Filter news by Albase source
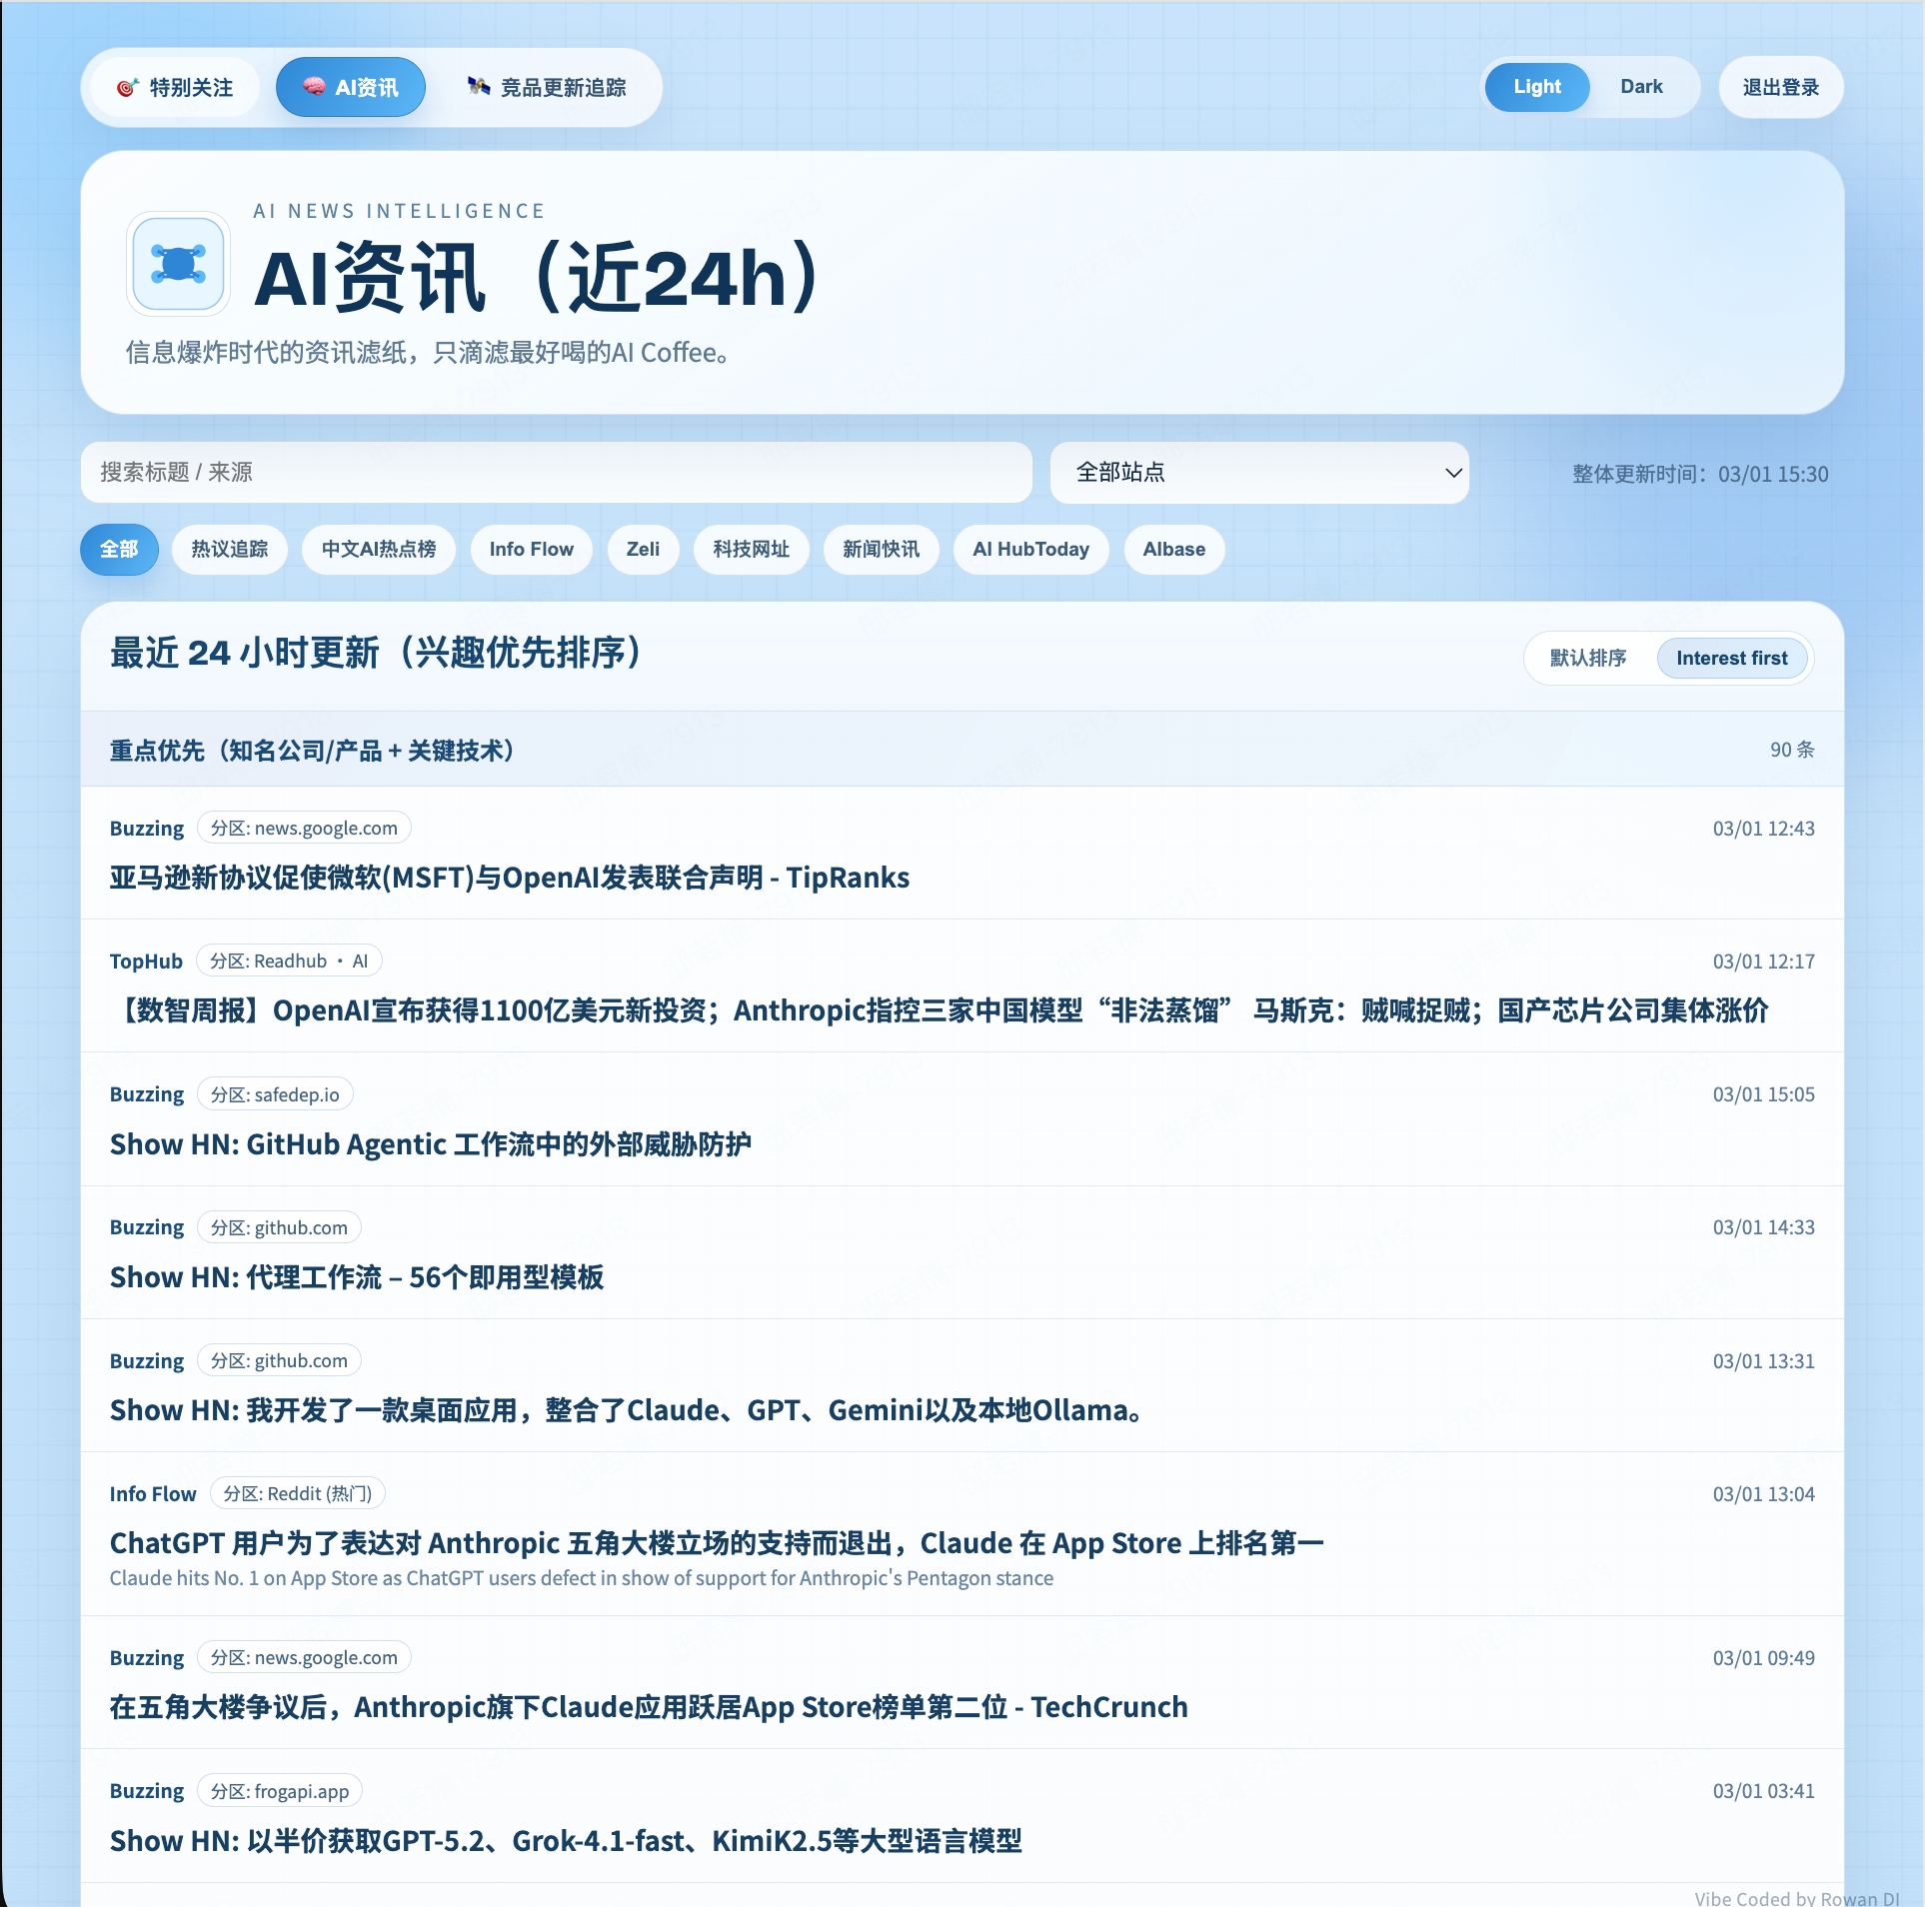 coord(1172,549)
